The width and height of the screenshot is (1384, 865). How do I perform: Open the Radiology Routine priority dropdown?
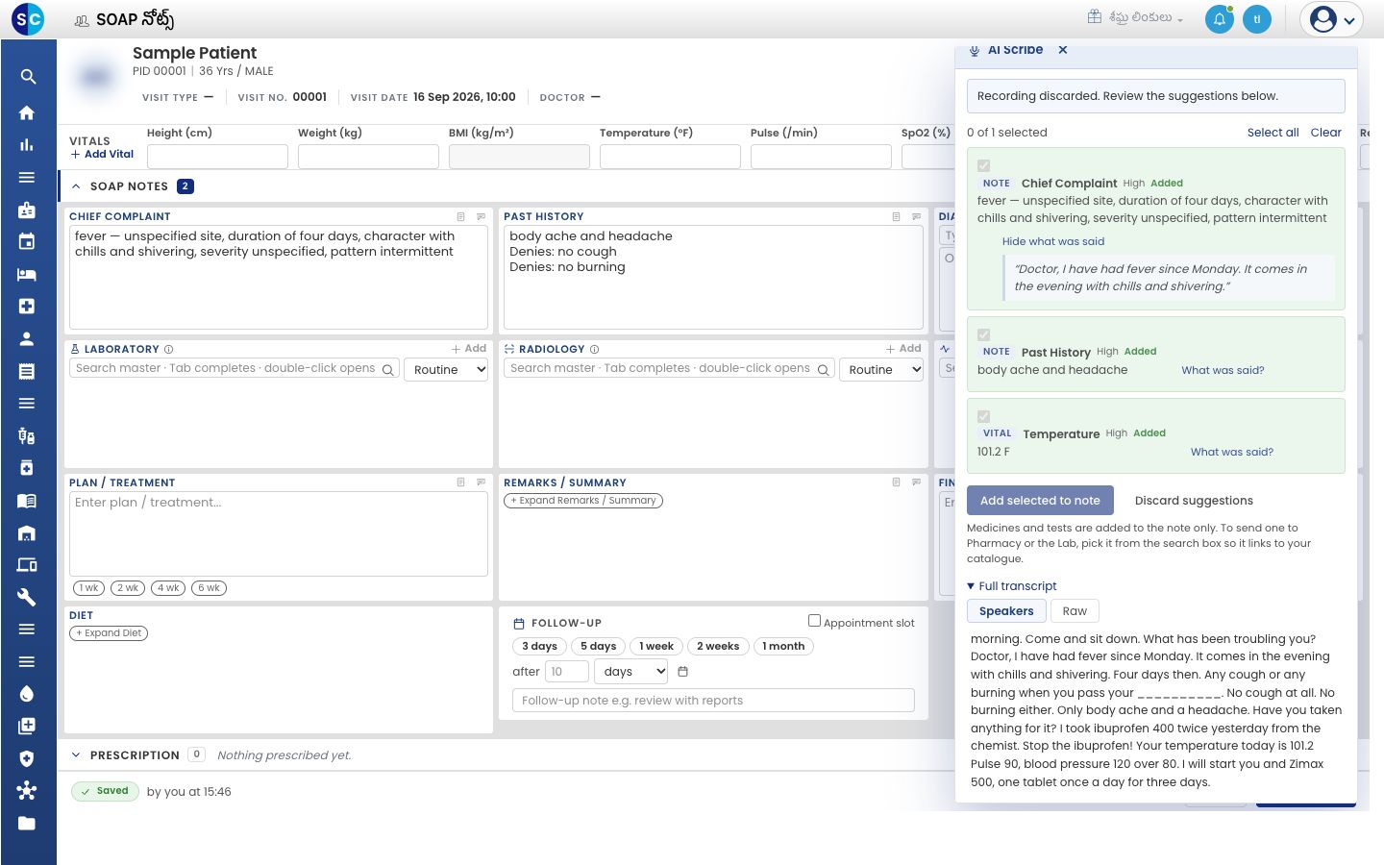coord(881,370)
